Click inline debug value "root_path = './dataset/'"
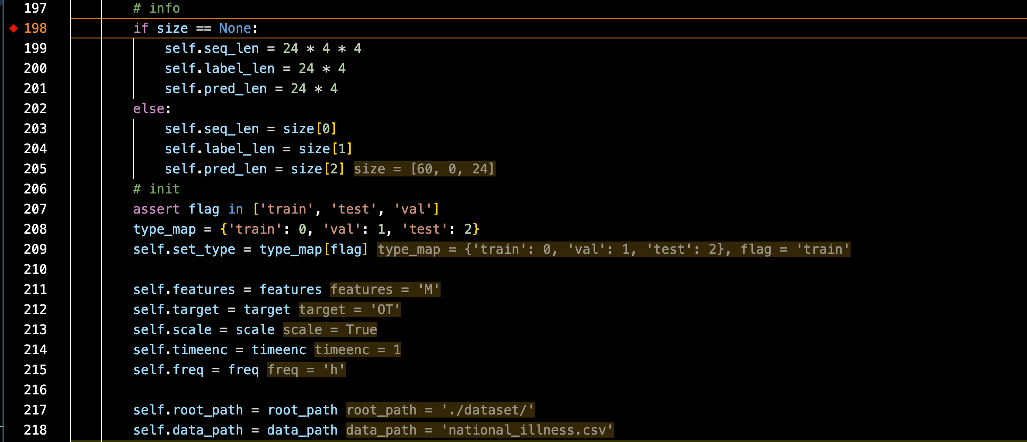1027x442 pixels. (x=440, y=410)
